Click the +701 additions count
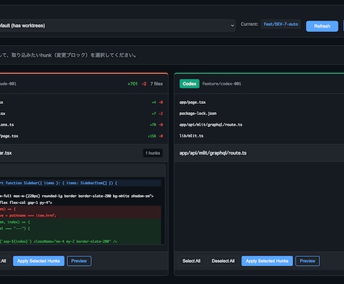 pos(132,84)
